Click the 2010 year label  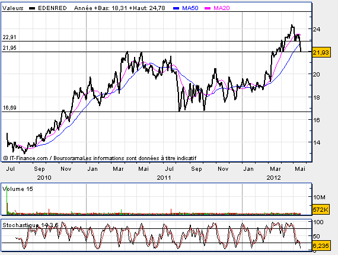(44, 178)
